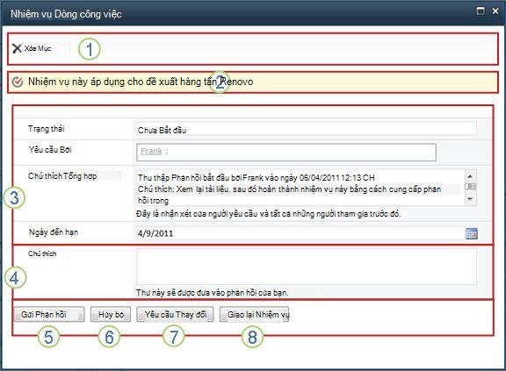Click the Gửi Phản hồi button
Screen dimensions: 506x371
click(49, 314)
